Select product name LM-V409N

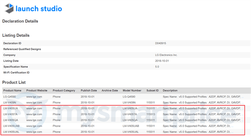(10, 102)
